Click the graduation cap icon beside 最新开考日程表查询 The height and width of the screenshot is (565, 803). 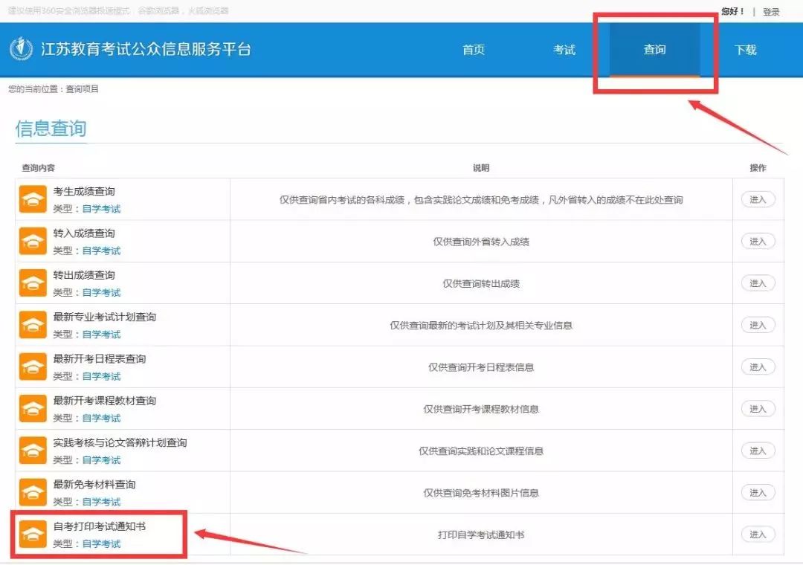pyautogui.click(x=33, y=367)
